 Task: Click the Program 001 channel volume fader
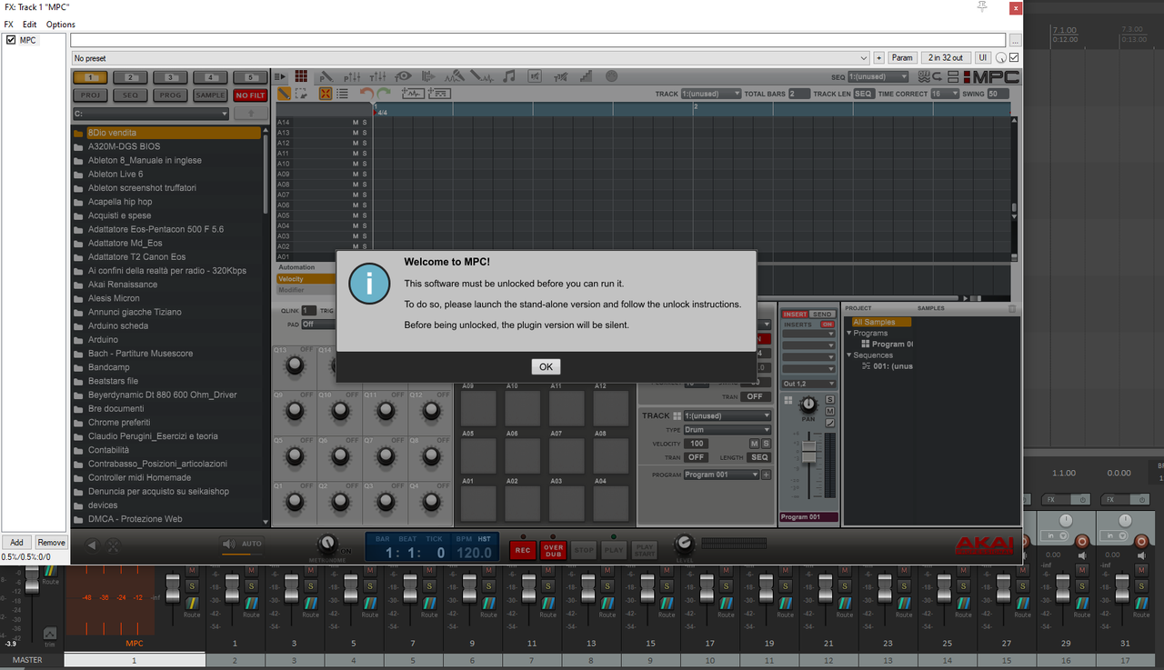808,454
